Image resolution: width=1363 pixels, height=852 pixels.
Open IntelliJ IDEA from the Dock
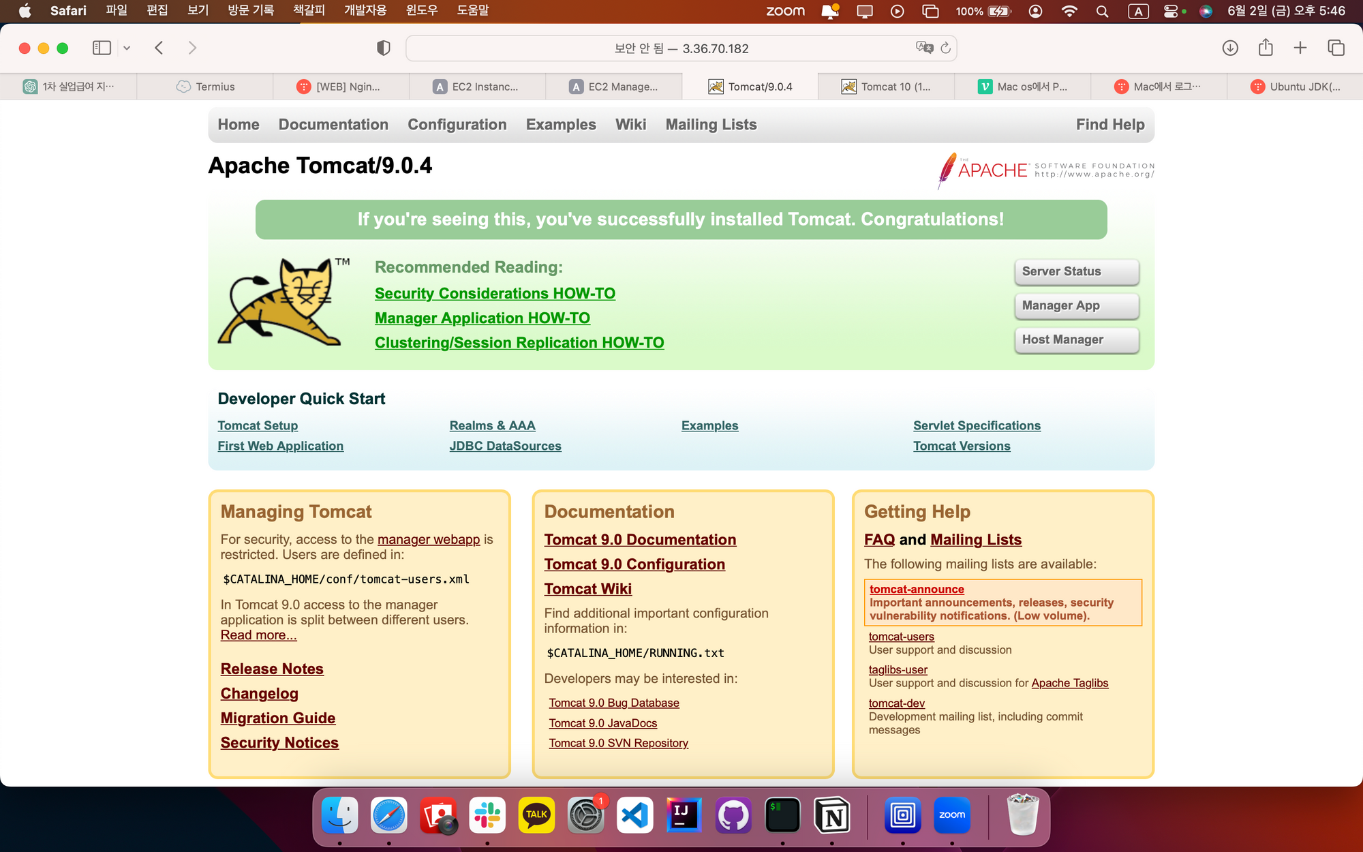coord(684,815)
